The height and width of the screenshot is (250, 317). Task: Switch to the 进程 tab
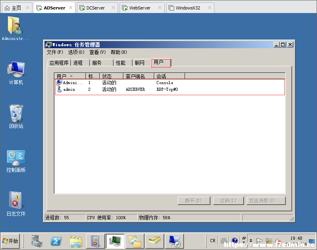[80, 63]
